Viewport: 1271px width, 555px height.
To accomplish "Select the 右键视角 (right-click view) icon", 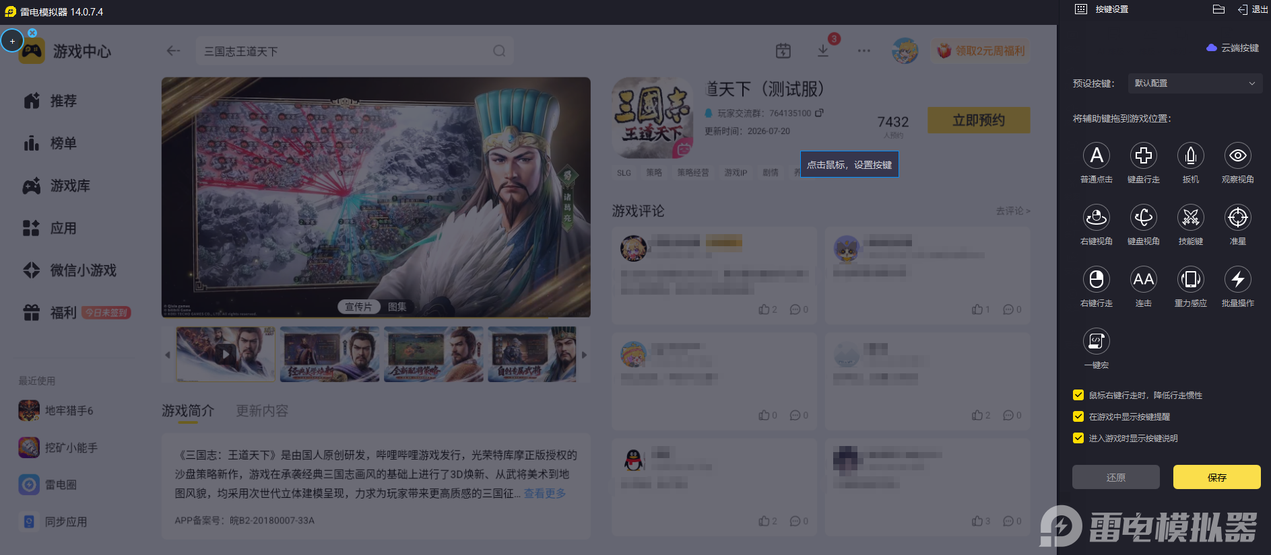I will coord(1097,217).
